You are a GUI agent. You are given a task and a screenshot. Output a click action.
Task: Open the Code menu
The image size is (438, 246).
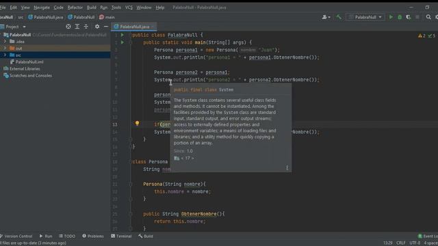[58, 8]
